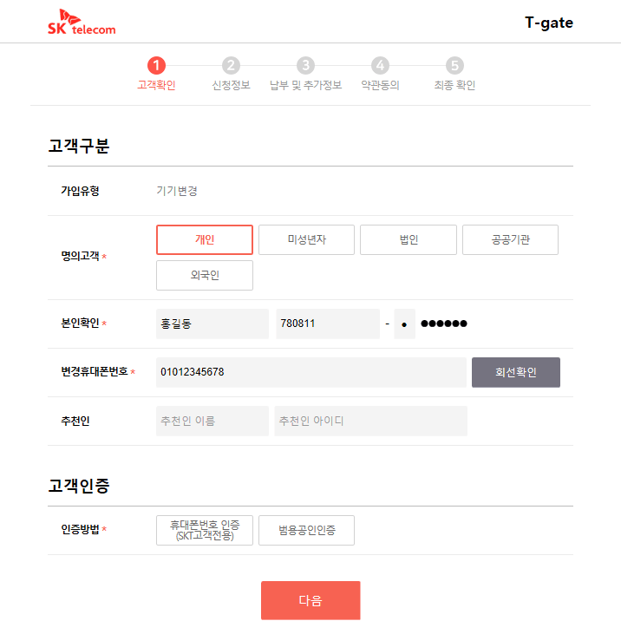
Task: Click step 4 약관동의 circle
Action: pos(380,65)
